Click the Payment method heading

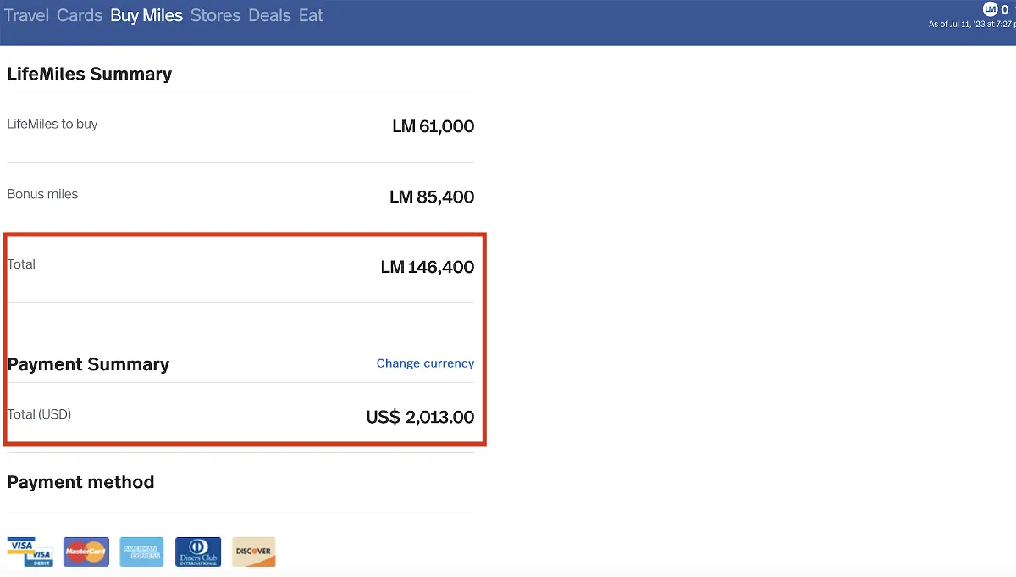coord(80,482)
